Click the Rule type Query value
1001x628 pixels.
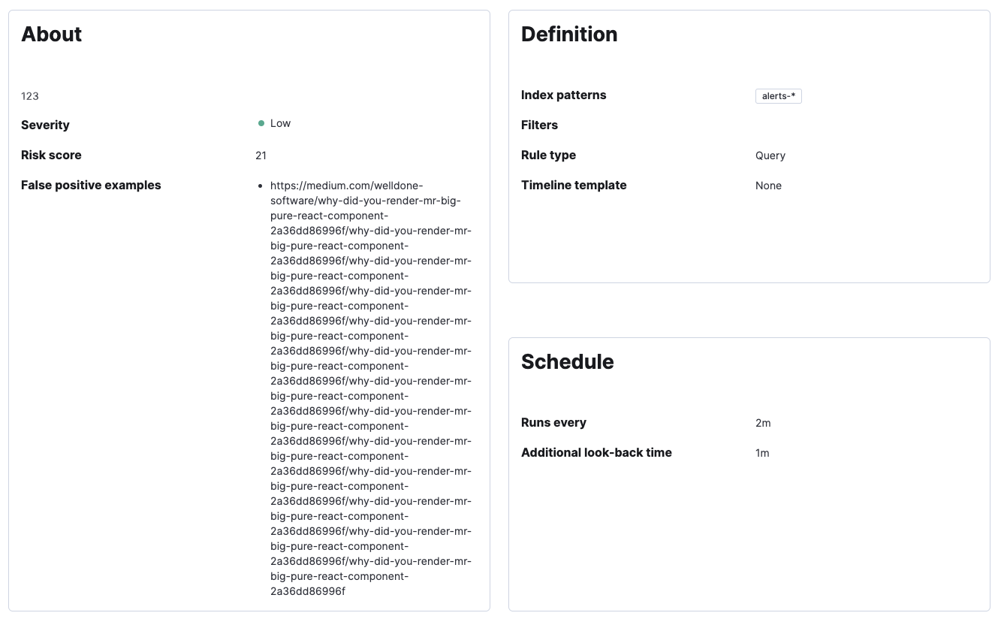click(x=770, y=155)
